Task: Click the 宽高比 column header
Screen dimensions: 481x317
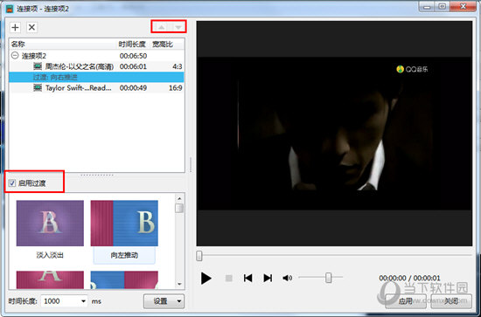Action: 167,45
